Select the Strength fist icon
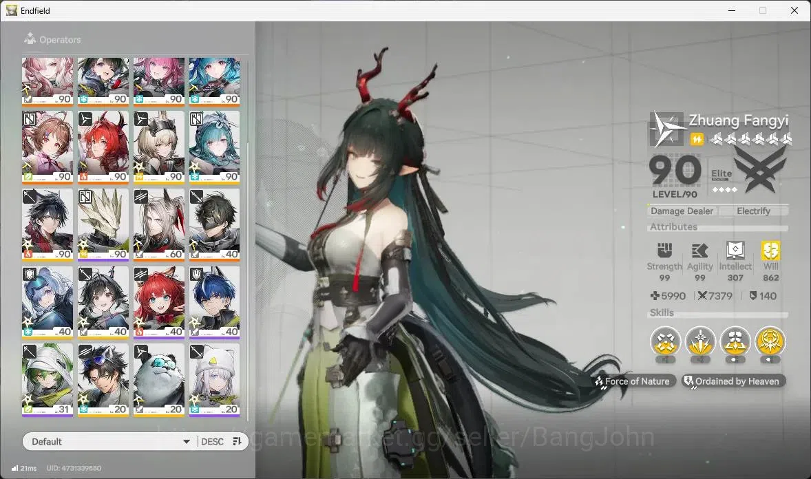Screen dimensions: 811x479 (664, 251)
